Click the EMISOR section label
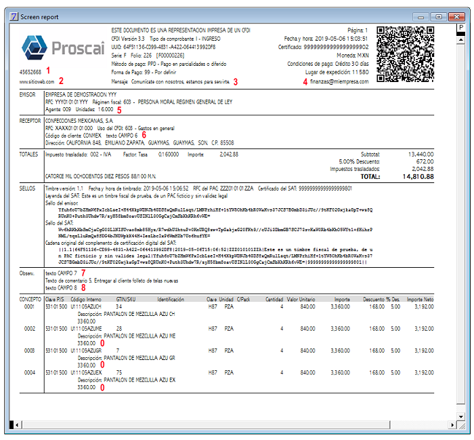Image resolution: width=474 pixels, height=440 pixels. pyautogui.click(x=28, y=95)
